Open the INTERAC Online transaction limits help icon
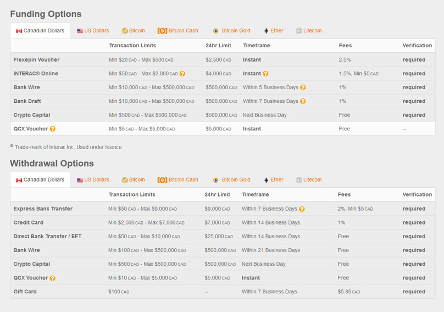Image resolution: width=444 pixels, height=312 pixels. pyautogui.click(x=182, y=74)
